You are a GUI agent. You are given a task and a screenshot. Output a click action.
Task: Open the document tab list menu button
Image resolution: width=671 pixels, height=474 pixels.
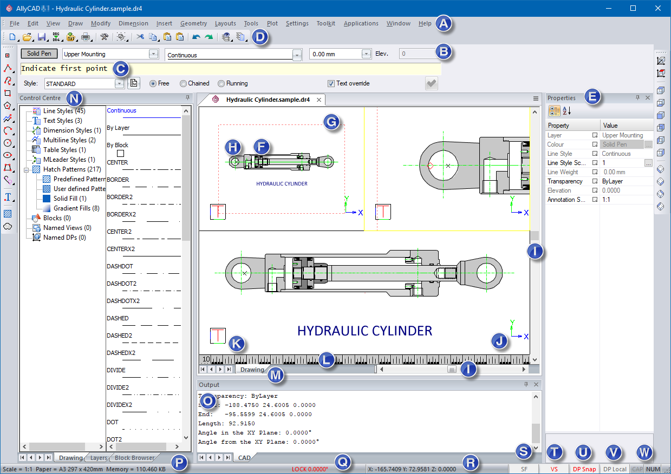536,99
